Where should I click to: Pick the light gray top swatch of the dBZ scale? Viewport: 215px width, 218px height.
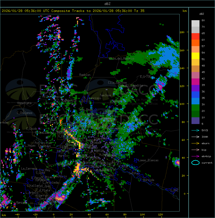pos(195,24)
